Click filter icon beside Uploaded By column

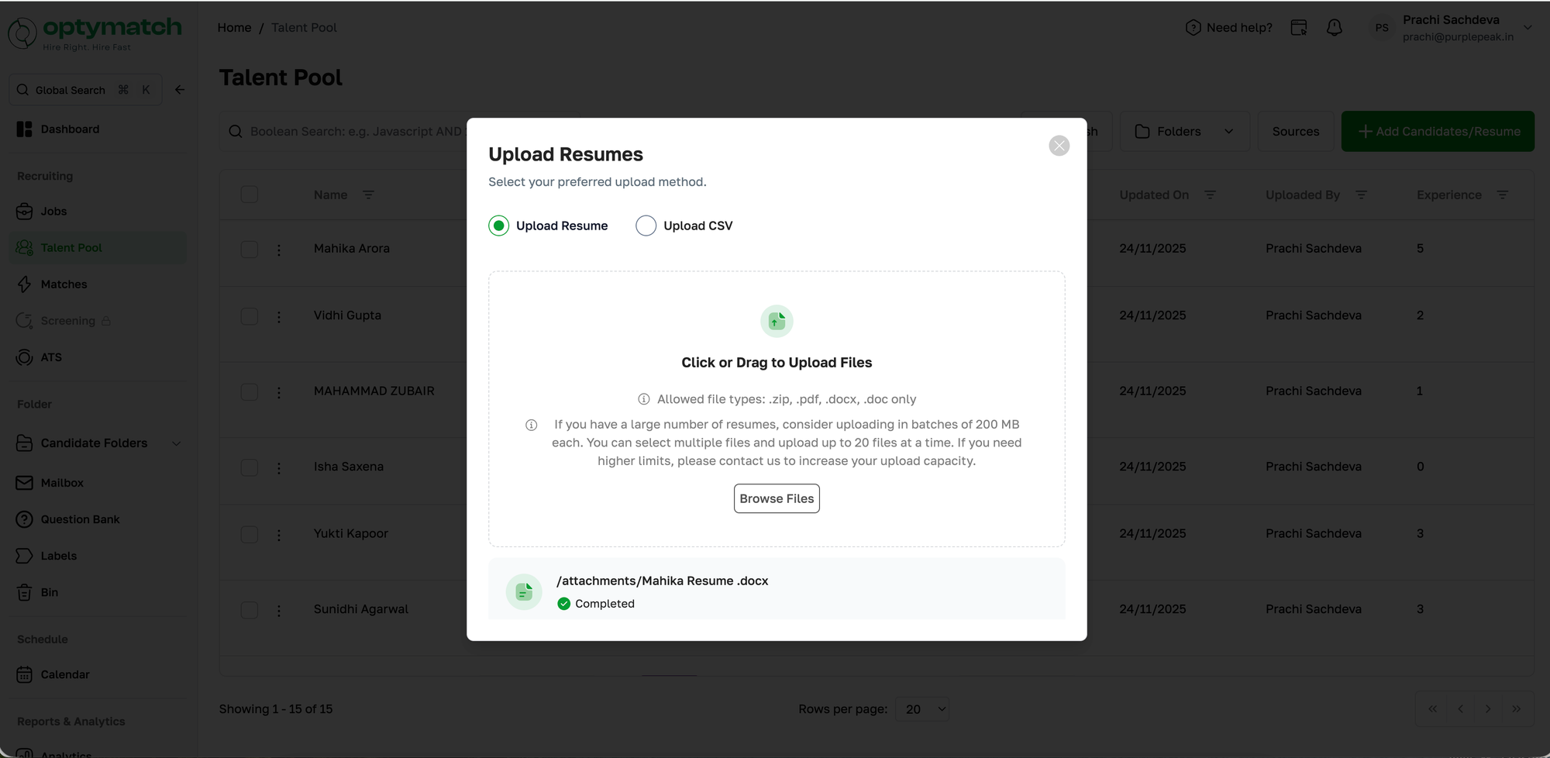pos(1361,195)
